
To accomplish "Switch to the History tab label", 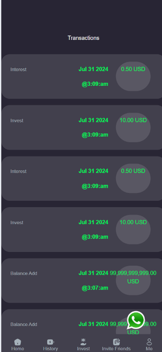I will point(51,349).
